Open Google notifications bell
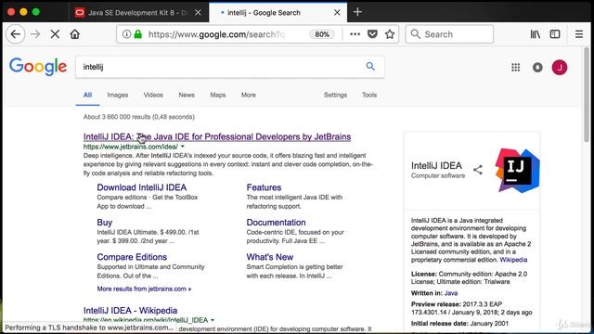The image size is (594, 334). coord(537,68)
